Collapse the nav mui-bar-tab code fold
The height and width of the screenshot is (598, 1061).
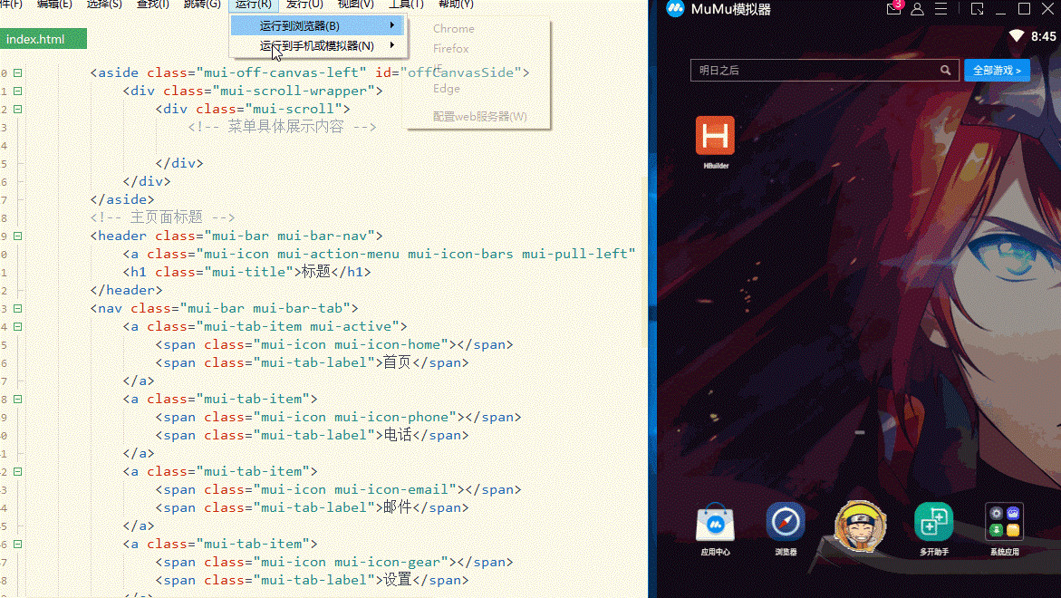[x=17, y=308]
